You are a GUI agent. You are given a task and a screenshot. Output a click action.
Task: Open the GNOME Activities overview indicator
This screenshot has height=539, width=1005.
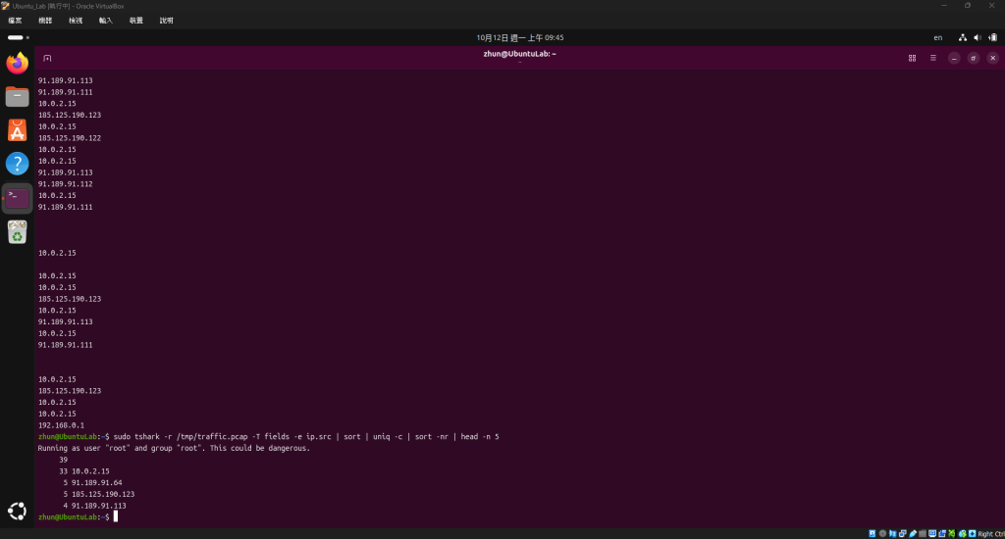pos(18,38)
